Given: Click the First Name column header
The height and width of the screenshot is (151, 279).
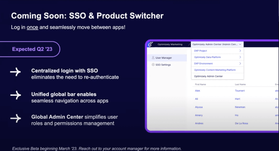Looking at the screenshot, I should point(200,84).
